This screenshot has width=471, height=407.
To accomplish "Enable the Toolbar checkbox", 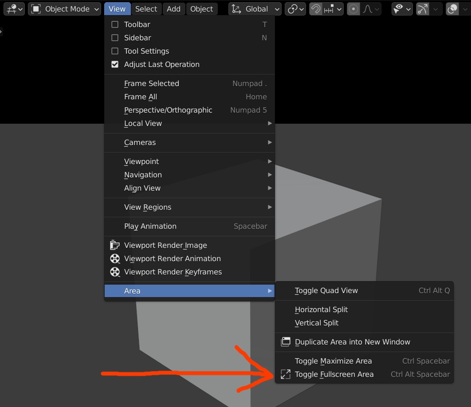I will (115, 24).
